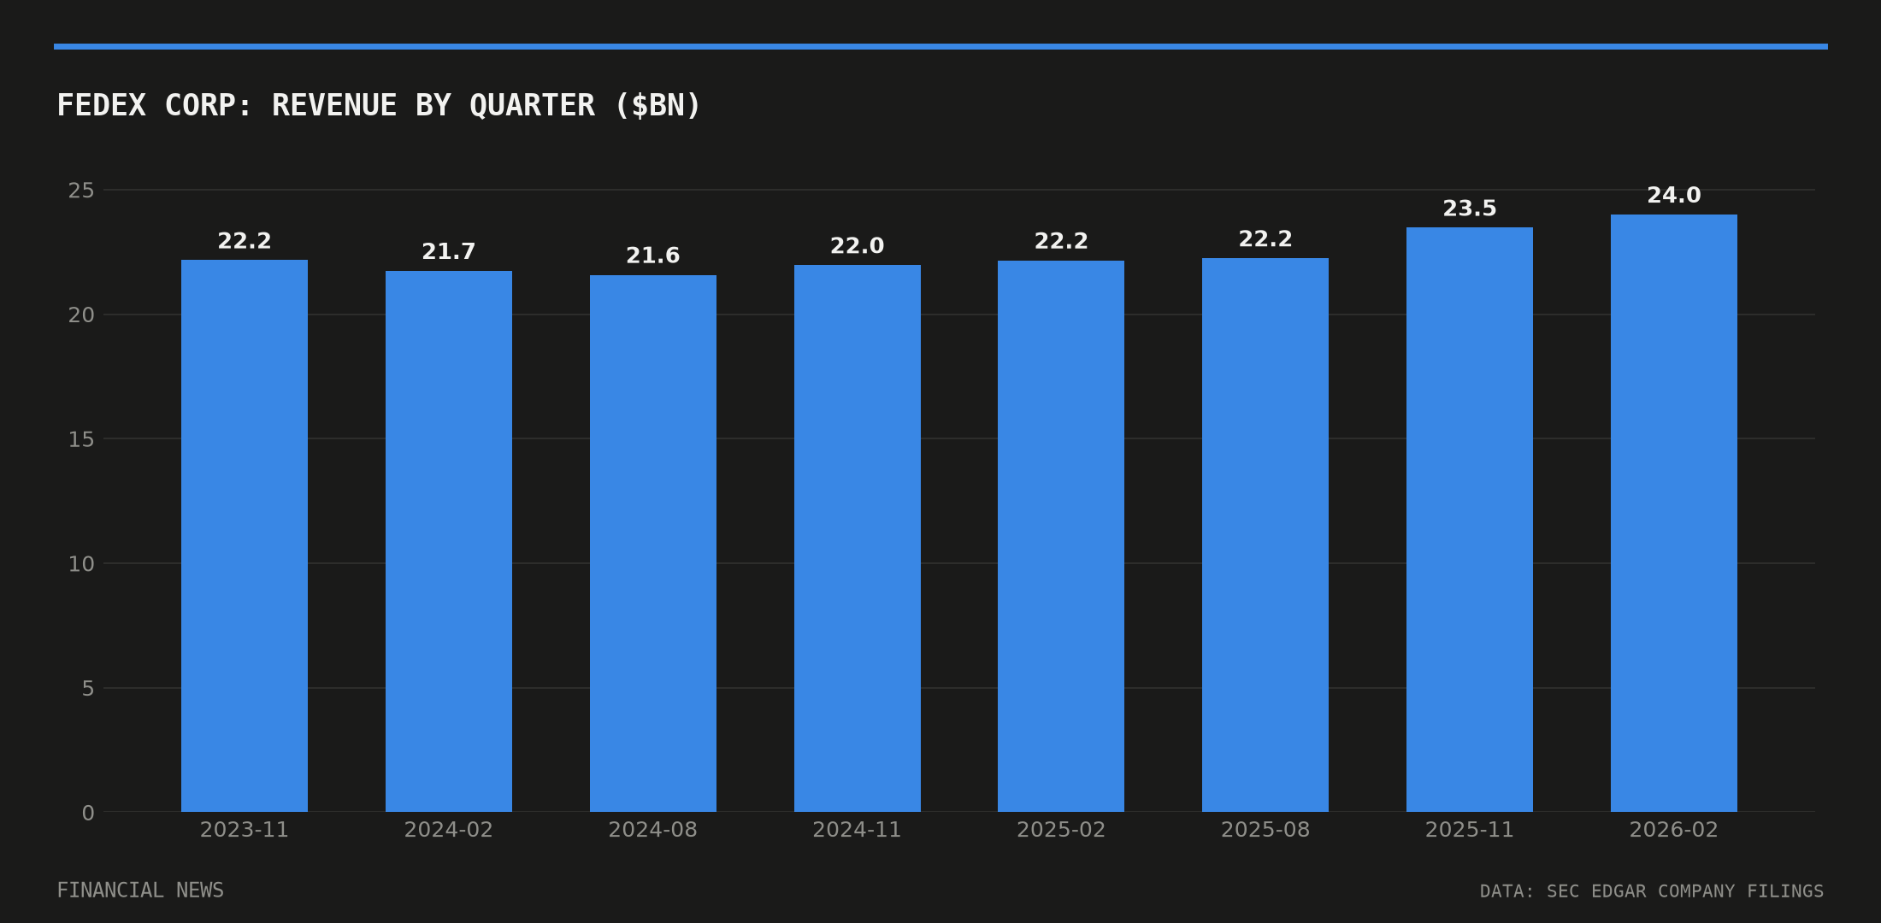Click the 22.2 label above the 2025-08 bar
The width and height of the screenshot is (1881, 923).
1265,239
